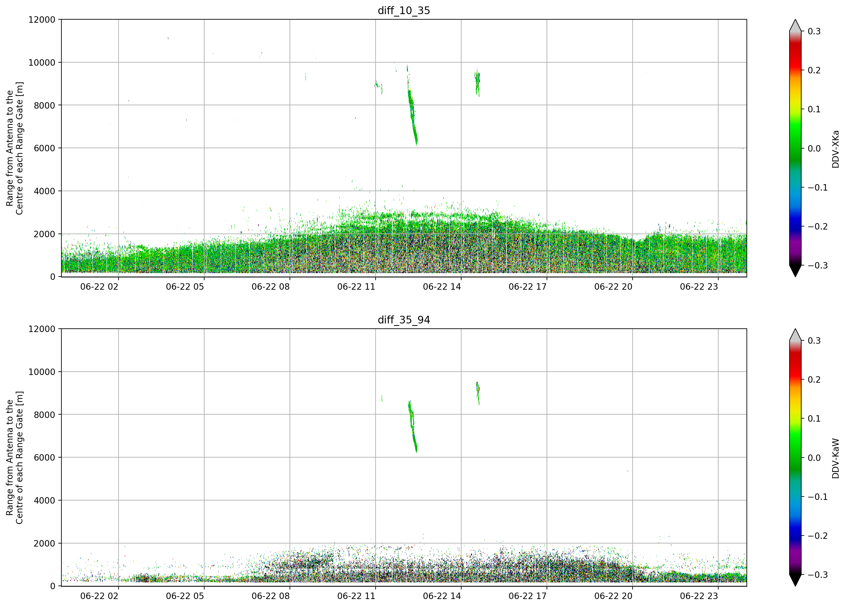Click the 6000 y-axis tick in the top plot
Screen dimensions: 846x607
coord(45,149)
